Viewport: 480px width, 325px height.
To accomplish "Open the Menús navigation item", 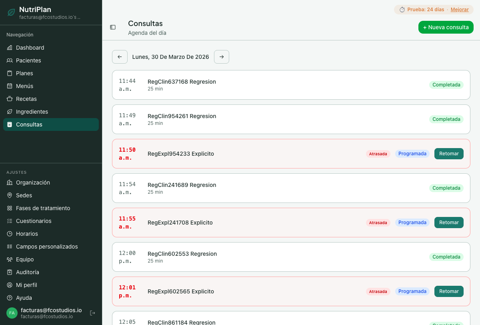I will [x=24, y=86].
